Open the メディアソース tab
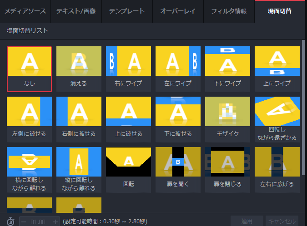307x226 pixels. [x=25, y=11]
